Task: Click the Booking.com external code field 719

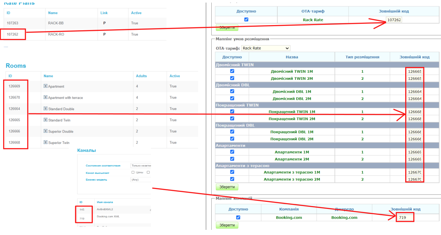Action: tap(405, 218)
